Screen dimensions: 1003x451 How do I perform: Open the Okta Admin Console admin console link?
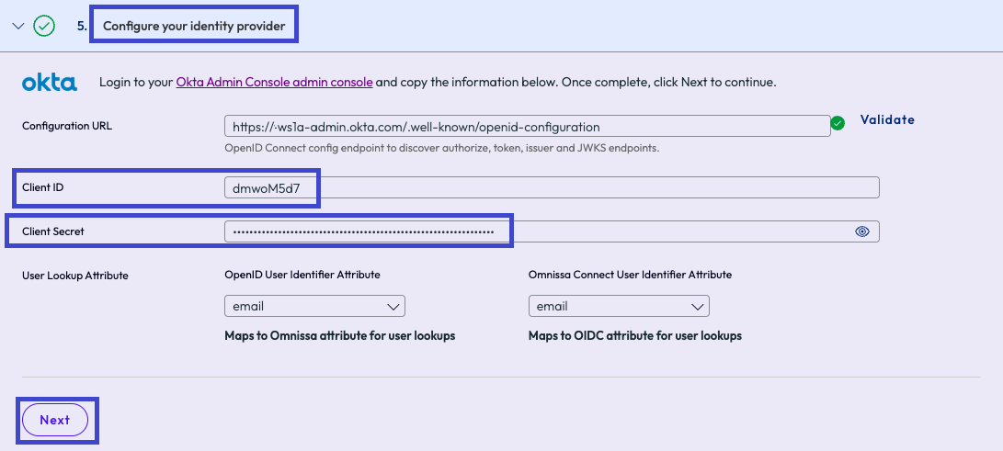pos(274,83)
